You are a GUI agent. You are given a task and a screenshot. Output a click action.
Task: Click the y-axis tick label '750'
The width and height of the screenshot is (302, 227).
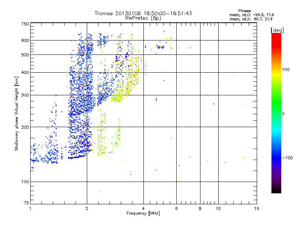(25, 24)
